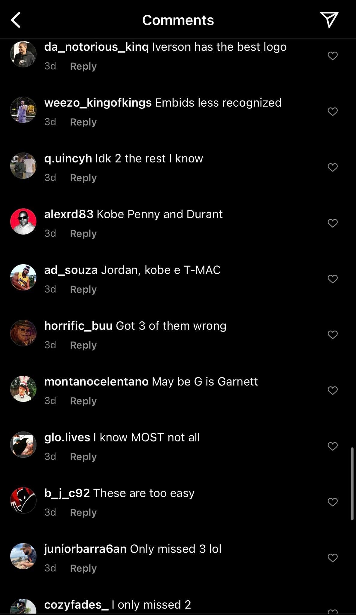Like juniorbarra6an's comment

point(333,558)
